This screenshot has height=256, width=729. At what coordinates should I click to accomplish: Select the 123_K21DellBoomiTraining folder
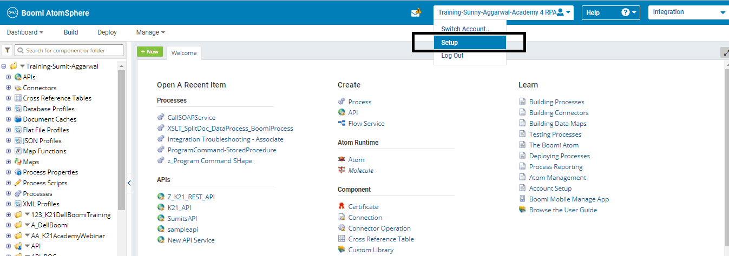point(71,214)
